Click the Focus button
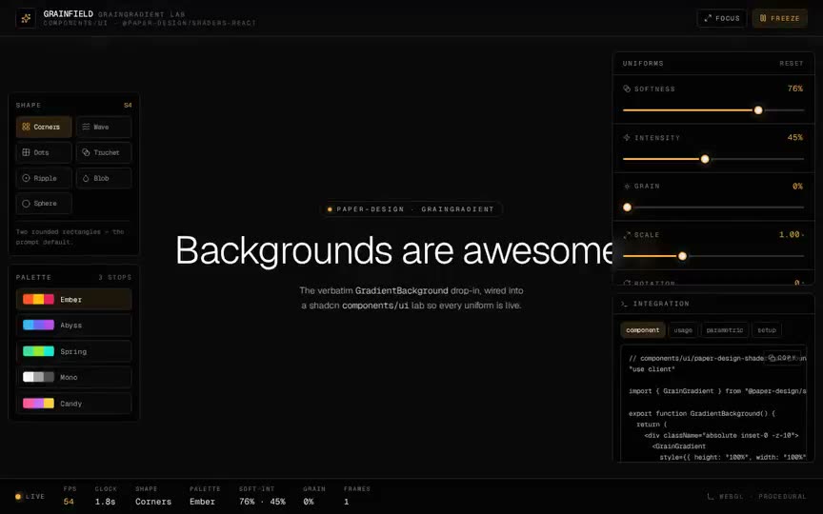Image resolution: width=823 pixels, height=514 pixels. [722, 18]
